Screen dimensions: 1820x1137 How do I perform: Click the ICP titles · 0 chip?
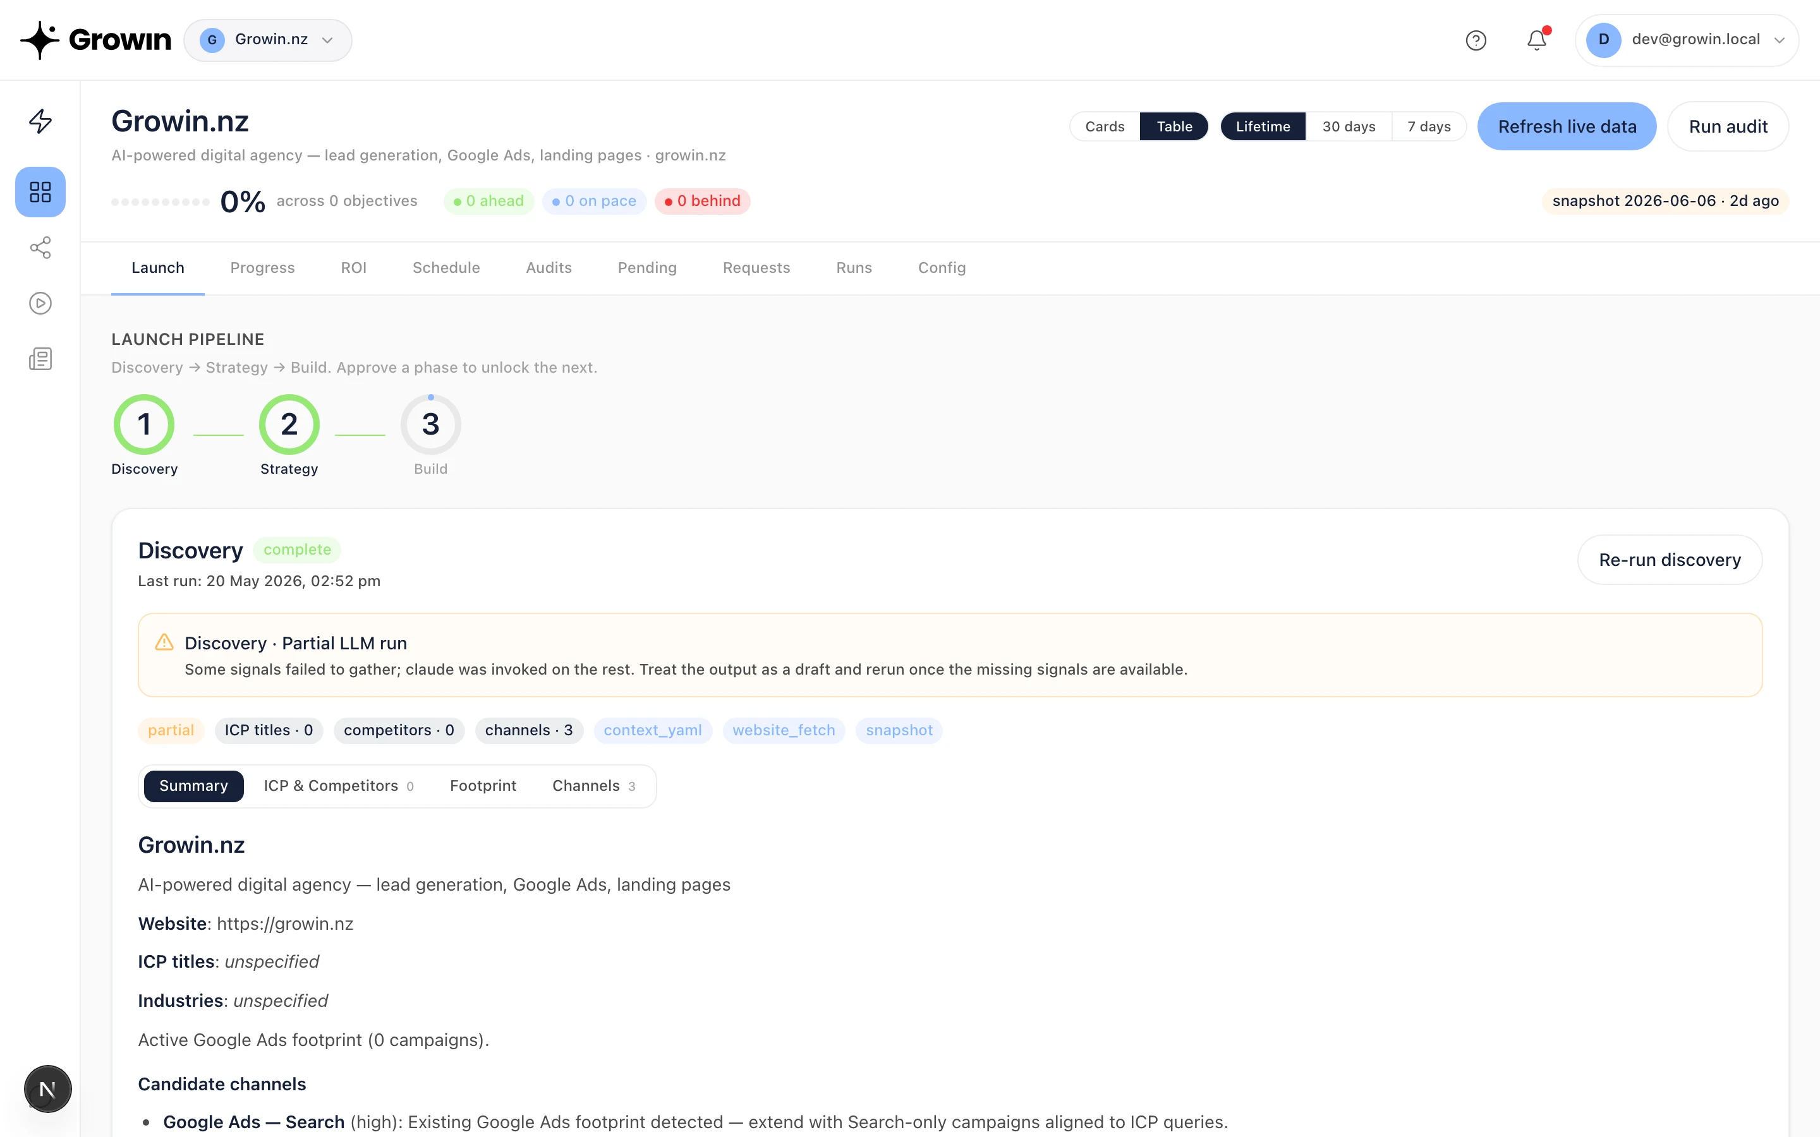click(x=269, y=730)
